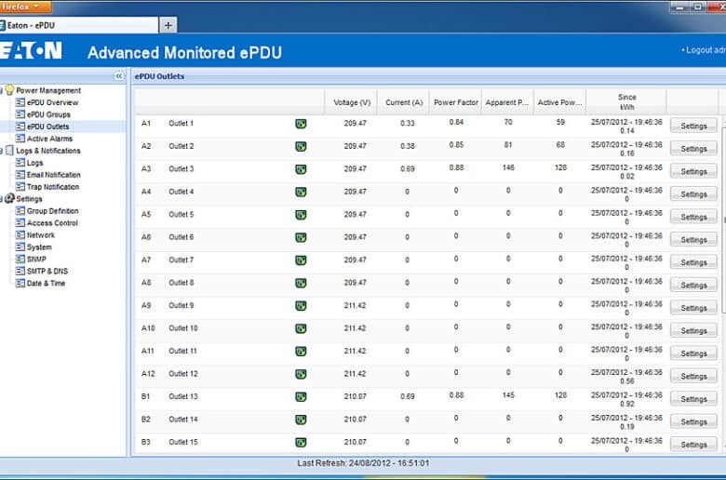726x480 pixels.
Task: Click the green outlet status icon for Outlet 9
Action: tap(301, 305)
